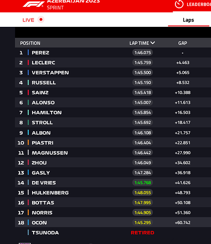Click the Position column header
The height and width of the screenshot is (244, 211).
click(30, 43)
